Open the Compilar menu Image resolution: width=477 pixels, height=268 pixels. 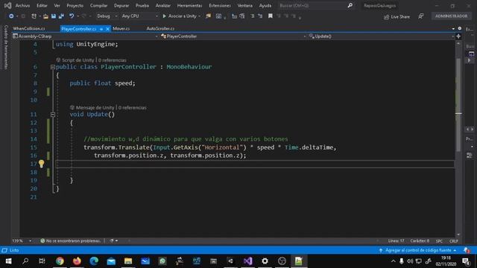click(98, 5)
